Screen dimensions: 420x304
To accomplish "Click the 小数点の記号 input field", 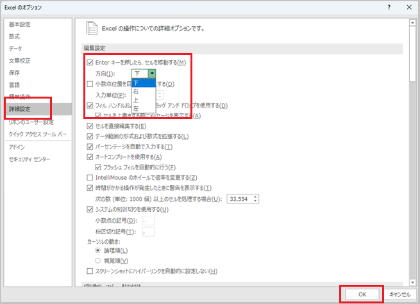I will coord(148,221).
